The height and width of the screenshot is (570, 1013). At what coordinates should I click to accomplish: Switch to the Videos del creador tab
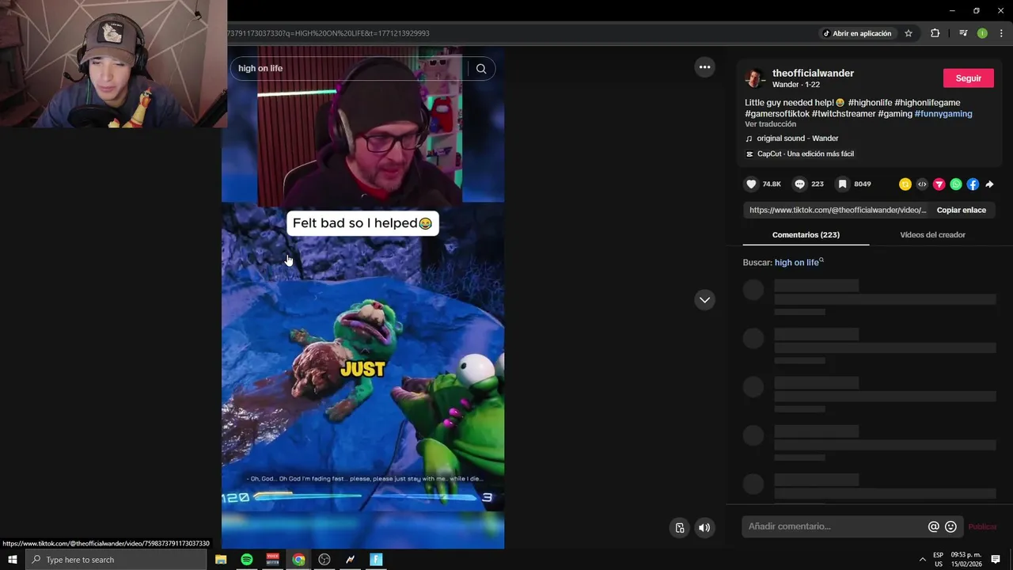(x=932, y=235)
